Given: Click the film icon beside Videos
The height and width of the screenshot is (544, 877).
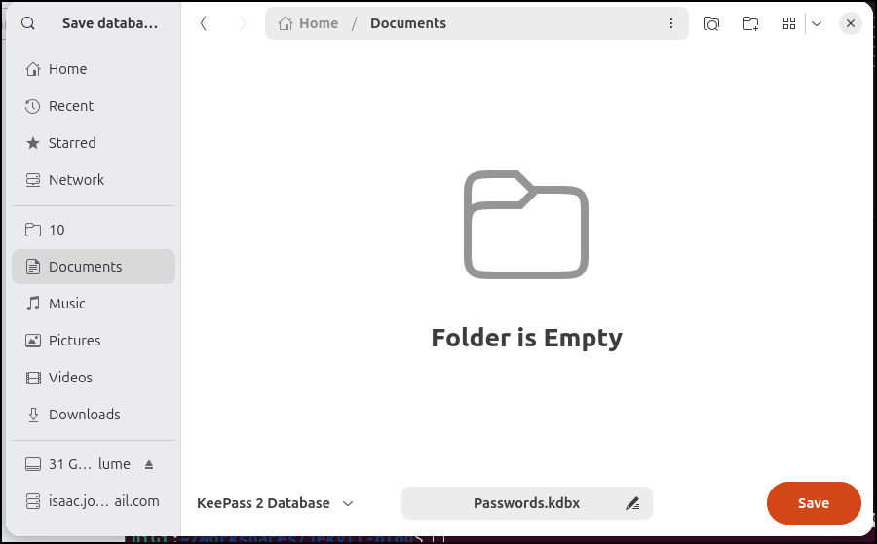Looking at the screenshot, I should 33,379.
